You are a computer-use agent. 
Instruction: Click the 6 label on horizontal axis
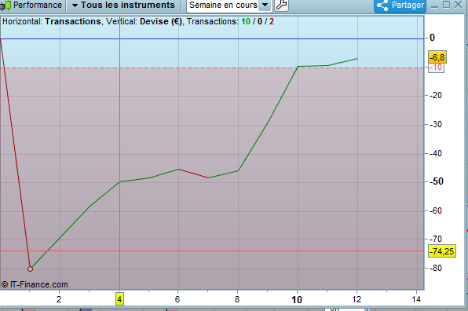pyautogui.click(x=177, y=299)
